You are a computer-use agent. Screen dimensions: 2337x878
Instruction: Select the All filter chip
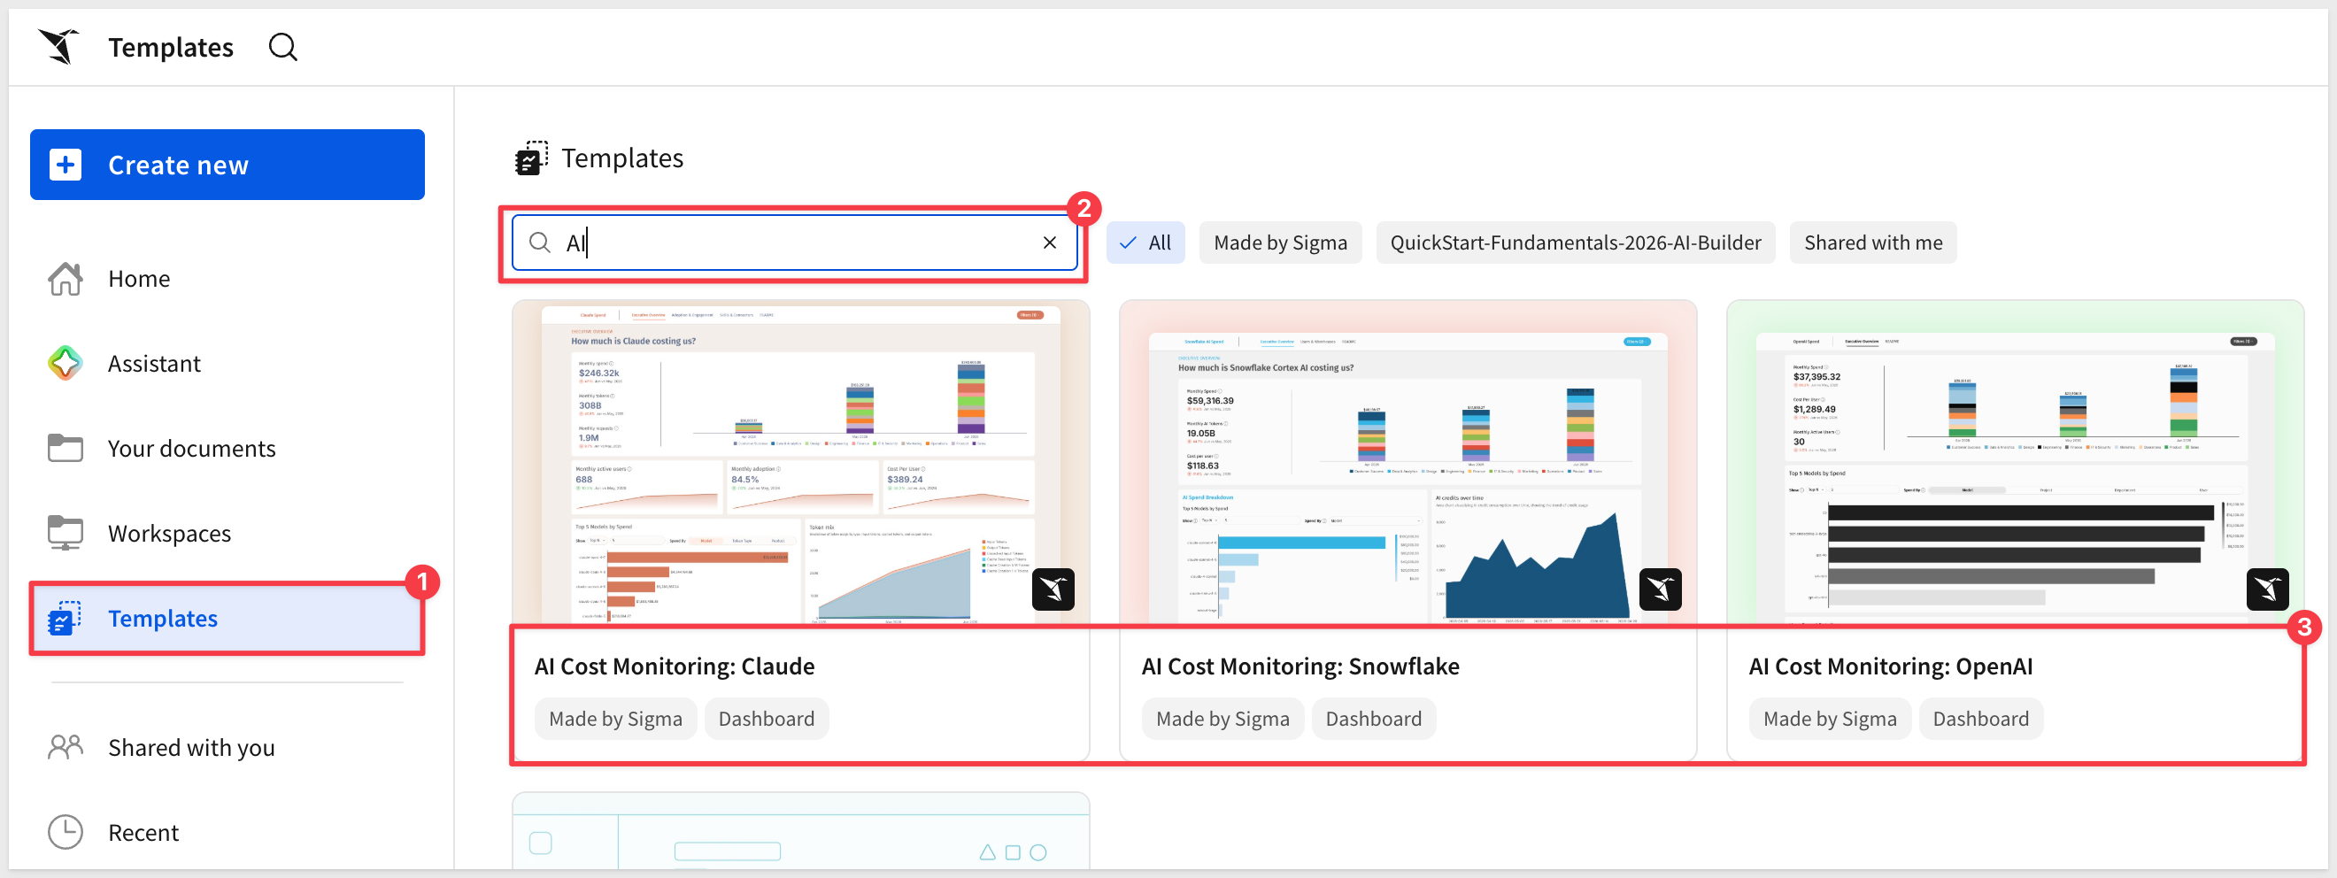point(1145,243)
